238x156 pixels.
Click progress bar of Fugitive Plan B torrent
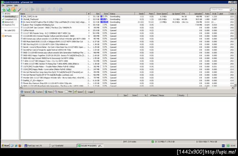click(x=104, y=22)
